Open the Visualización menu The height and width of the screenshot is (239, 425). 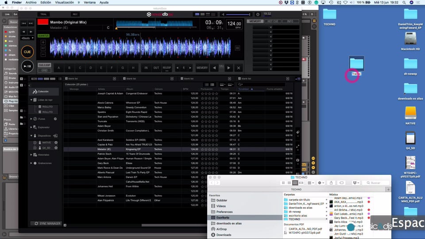(64, 3)
